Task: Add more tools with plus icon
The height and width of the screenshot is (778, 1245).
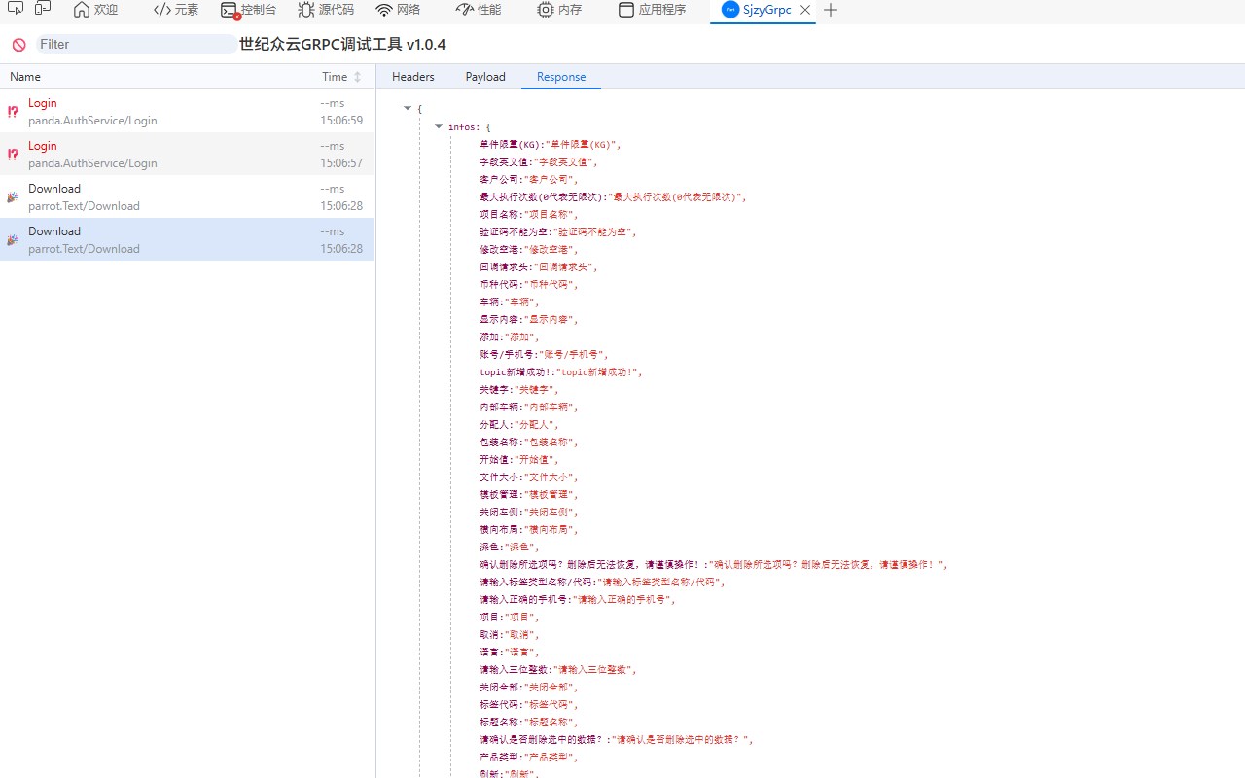Action: coord(831,10)
